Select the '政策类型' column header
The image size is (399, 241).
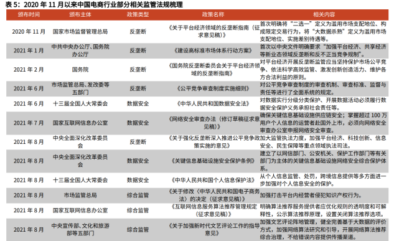pos(138,14)
